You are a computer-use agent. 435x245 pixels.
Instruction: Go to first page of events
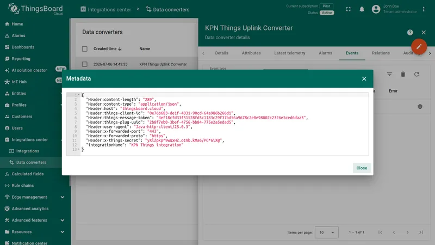380,232
